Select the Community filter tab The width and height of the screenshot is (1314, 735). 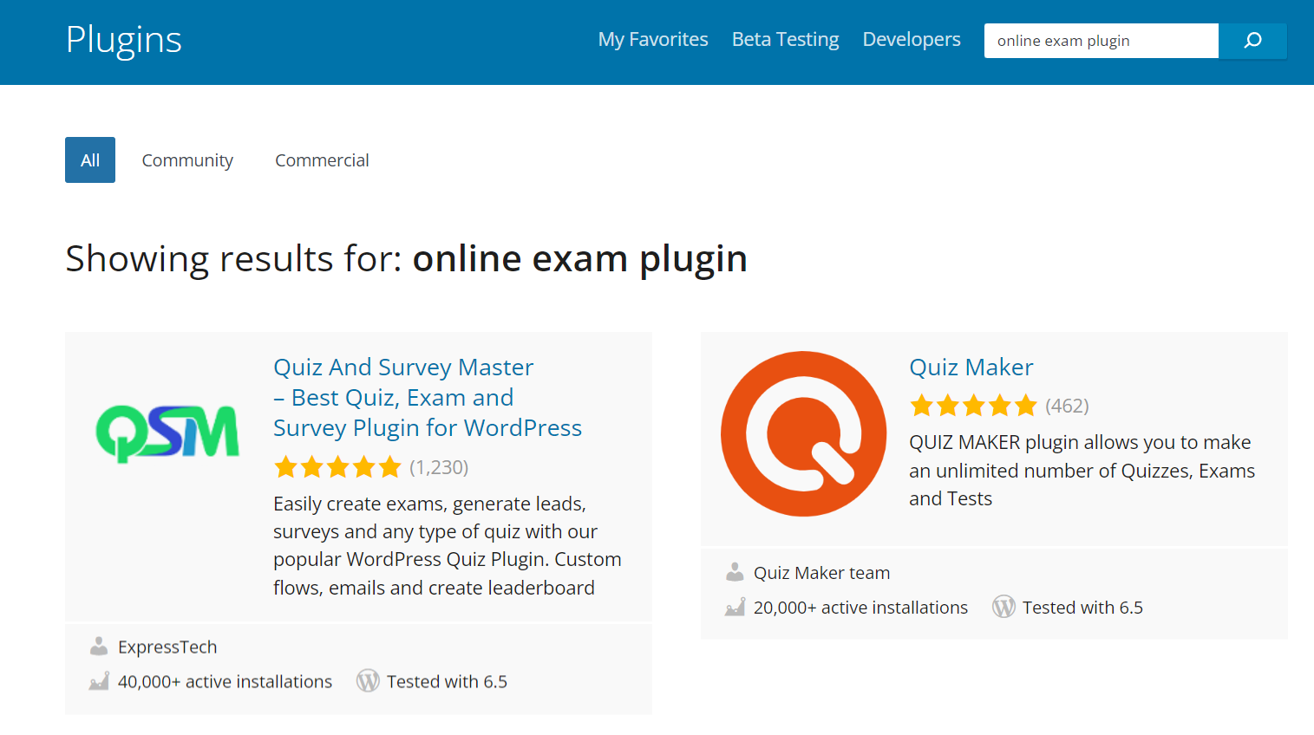click(187, 159)
